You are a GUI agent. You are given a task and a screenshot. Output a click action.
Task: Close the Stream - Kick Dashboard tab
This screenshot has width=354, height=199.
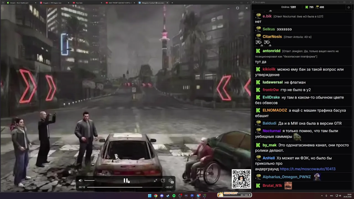point(36,3)
